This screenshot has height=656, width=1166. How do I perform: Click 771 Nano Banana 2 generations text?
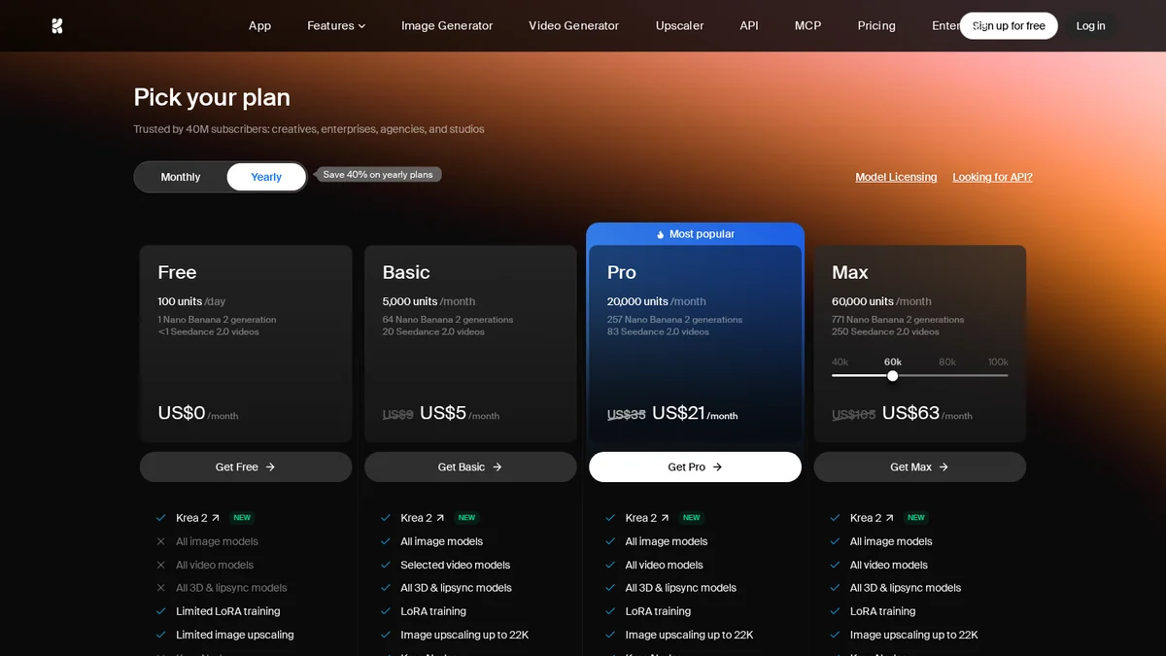899,320
